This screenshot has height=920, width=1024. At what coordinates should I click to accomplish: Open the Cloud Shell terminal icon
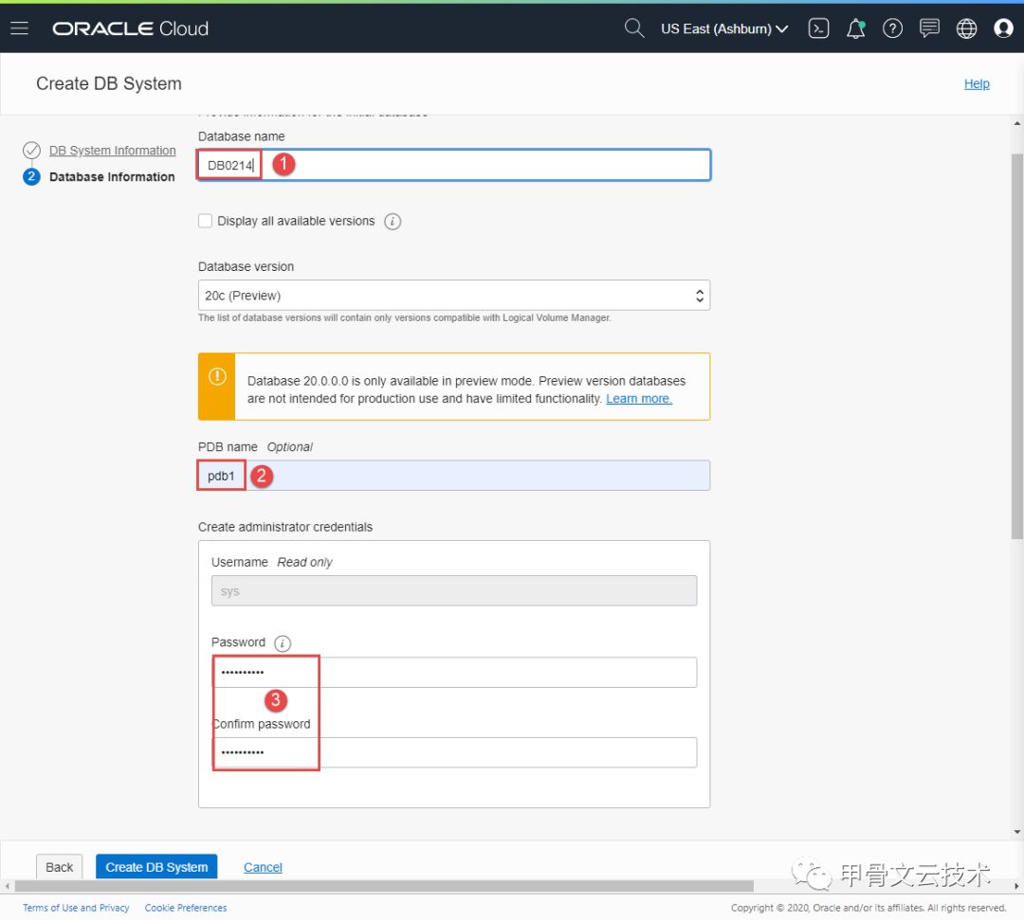818,28
